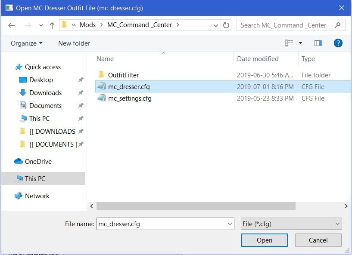
Task: Refresh the MC_Command_Center folder
Action: click(226, 25)
